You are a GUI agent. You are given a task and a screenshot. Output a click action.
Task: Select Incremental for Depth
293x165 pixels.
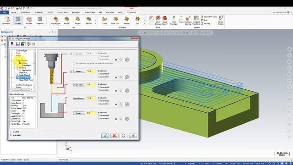click(x=99, y=115)
